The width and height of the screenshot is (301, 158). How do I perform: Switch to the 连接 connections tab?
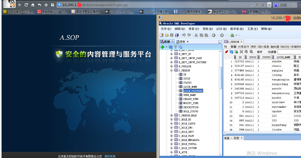167,42
